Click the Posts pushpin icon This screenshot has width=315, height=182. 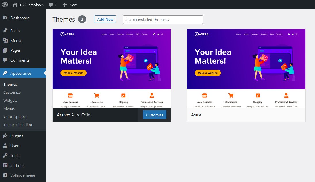pos(5,30)
